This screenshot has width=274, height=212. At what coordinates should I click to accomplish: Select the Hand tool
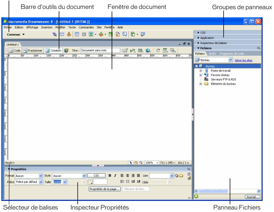[136, 162]
